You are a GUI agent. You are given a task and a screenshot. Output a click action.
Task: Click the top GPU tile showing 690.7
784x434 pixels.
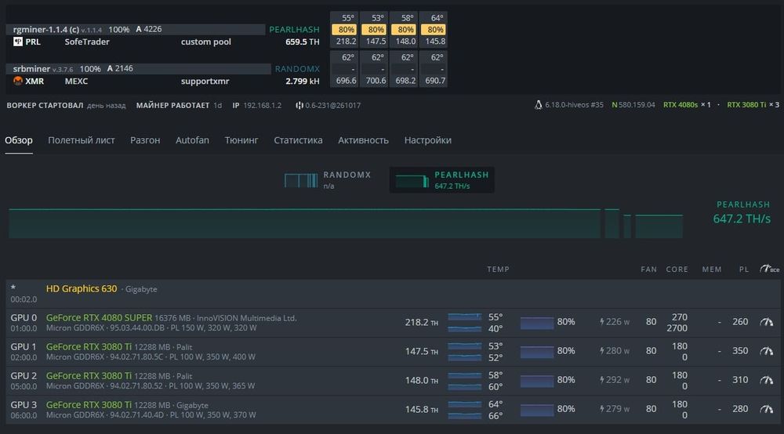pos(434,69)
